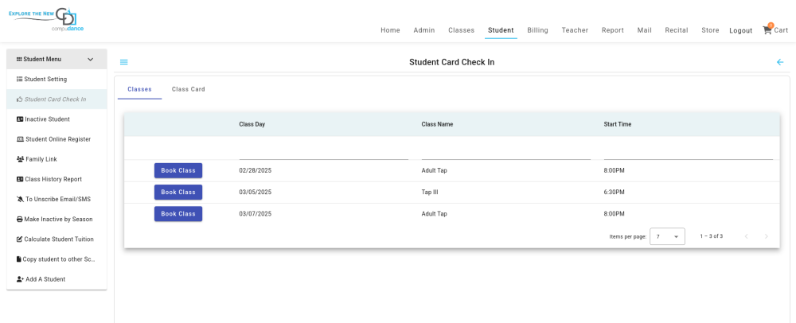This screenshot has width=796, height=323.
Task: Open the shopping cart icon
Action: click(x=767, y=30)
